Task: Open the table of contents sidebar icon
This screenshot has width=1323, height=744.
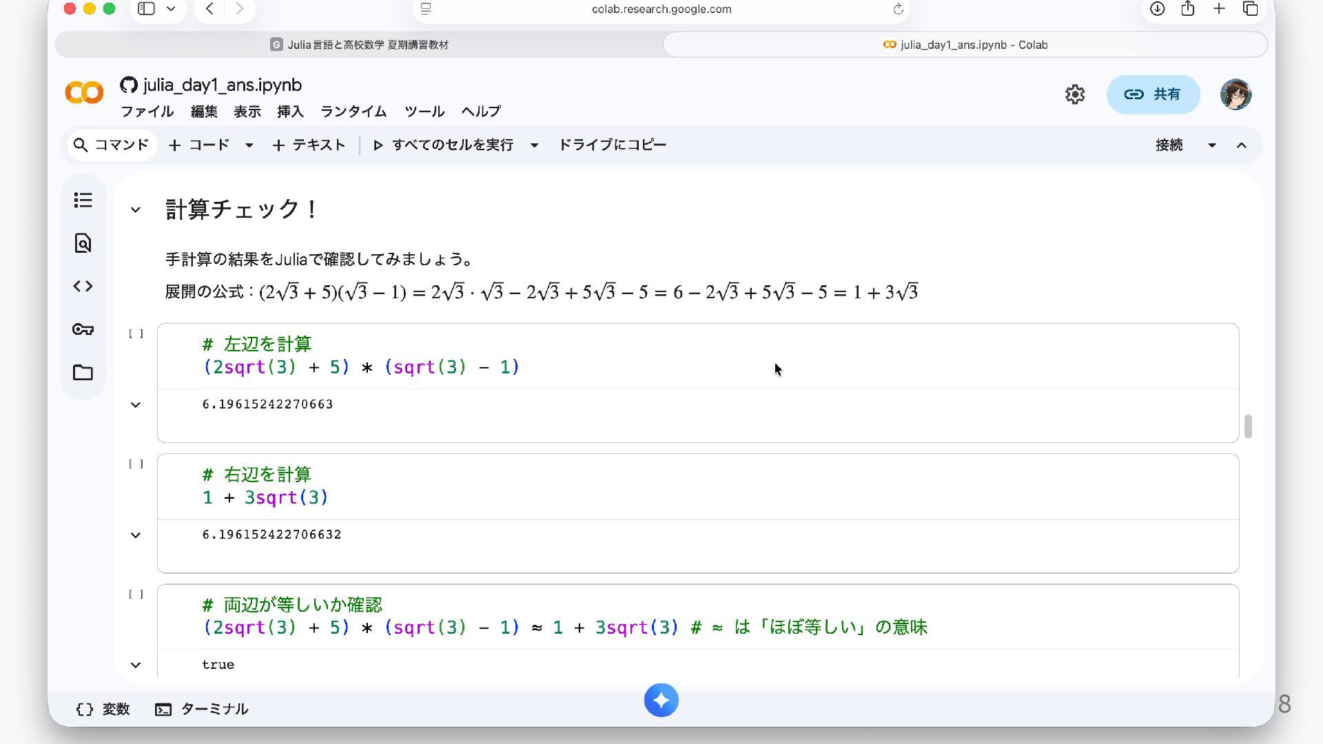Action: [83, 200]
